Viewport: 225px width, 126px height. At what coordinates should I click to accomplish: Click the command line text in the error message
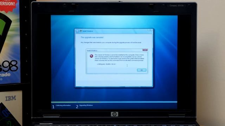[106, 64]
